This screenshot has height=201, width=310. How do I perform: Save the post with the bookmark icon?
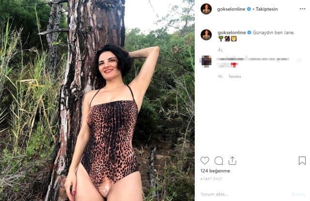pos(302,160)
